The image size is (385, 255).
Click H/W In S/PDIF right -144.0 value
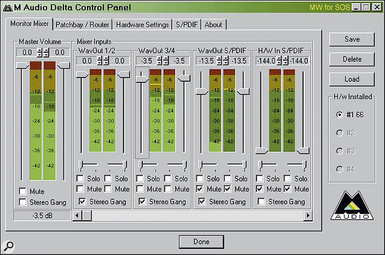tap(299, 61)
